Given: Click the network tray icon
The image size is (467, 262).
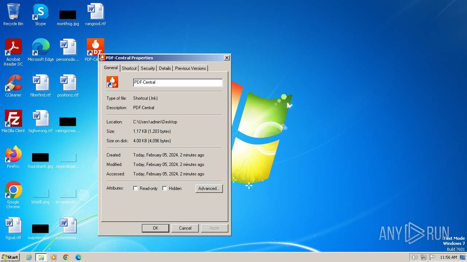Looking at the screenshot, I should click(424, 257).
